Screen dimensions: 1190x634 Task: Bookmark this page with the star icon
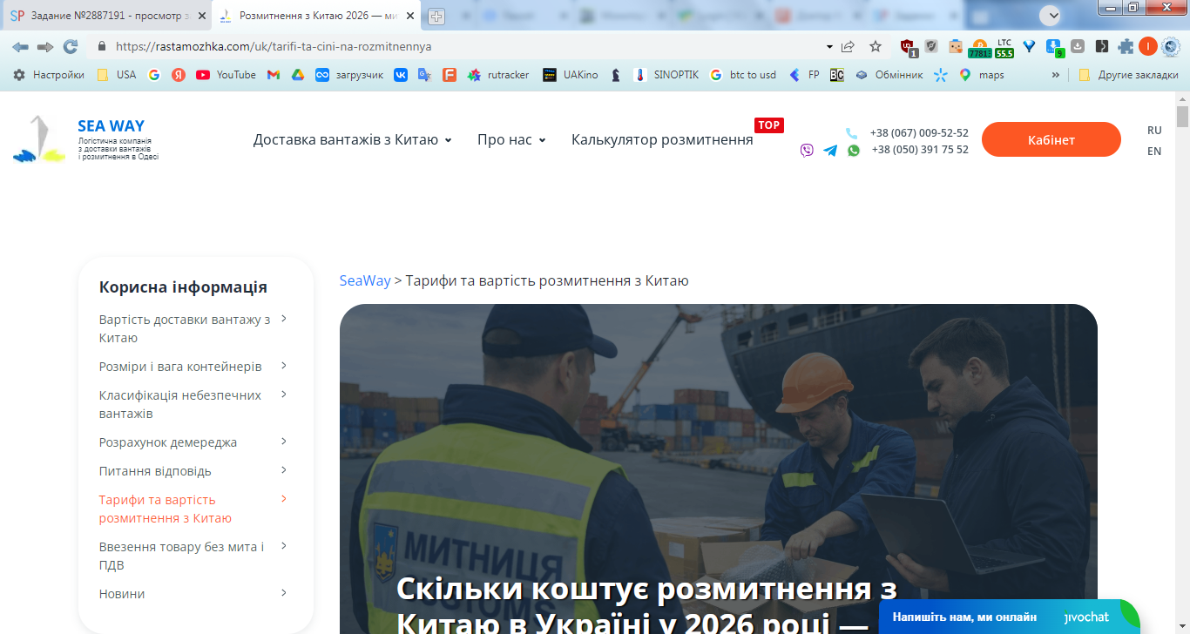click(x=876, y=46)
